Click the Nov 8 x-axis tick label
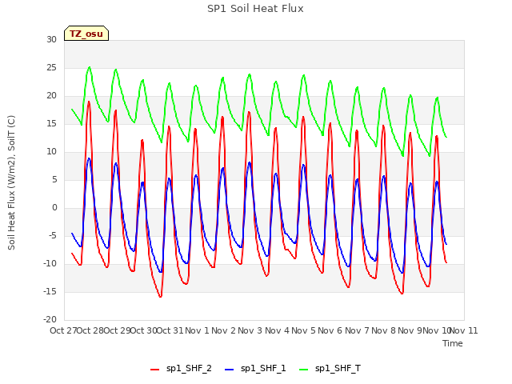 (383, 330)
